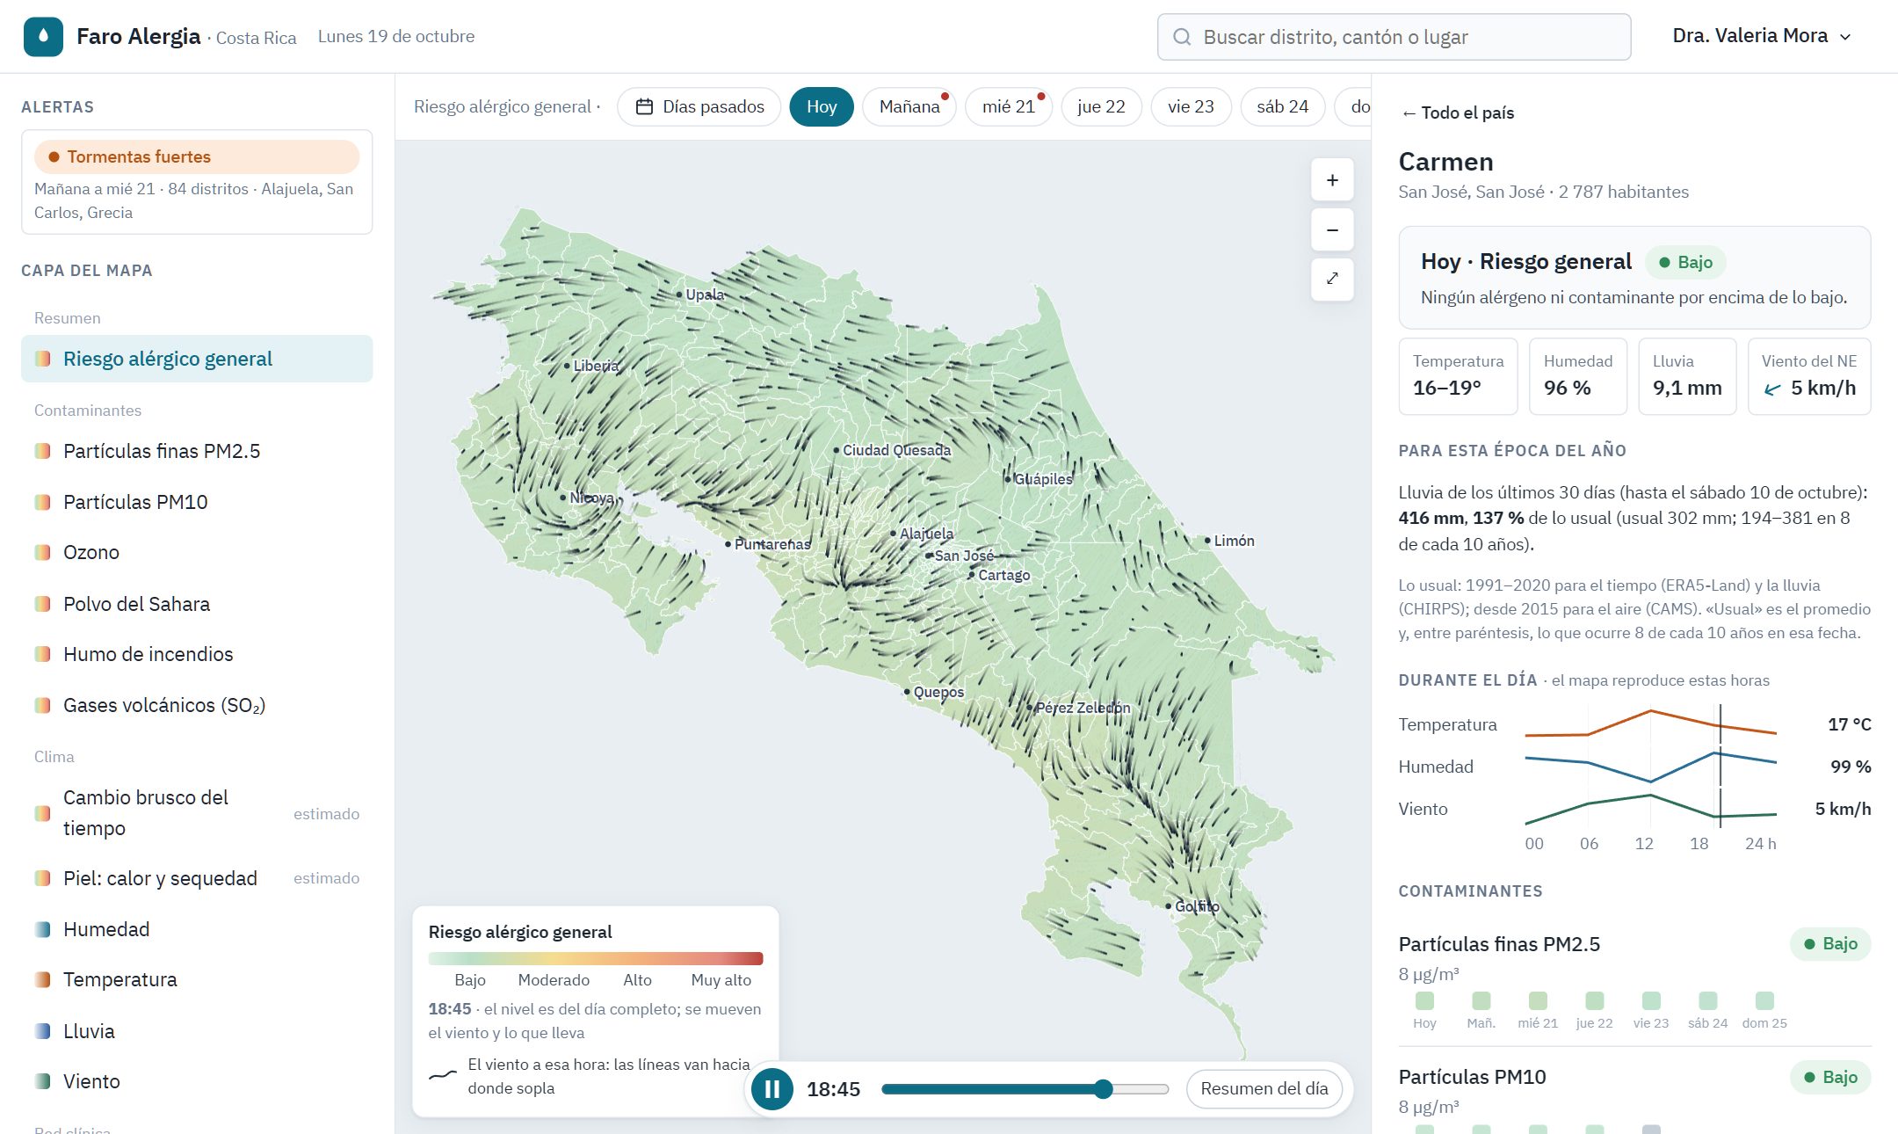Zoom out the map with minus button
This screenshot has width=1898, height=1134.
(1332, 230)
